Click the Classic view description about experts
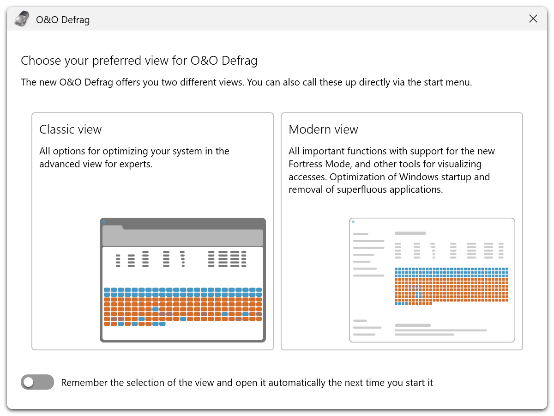This screenshot has width=554, height=416. click(134, 158)
